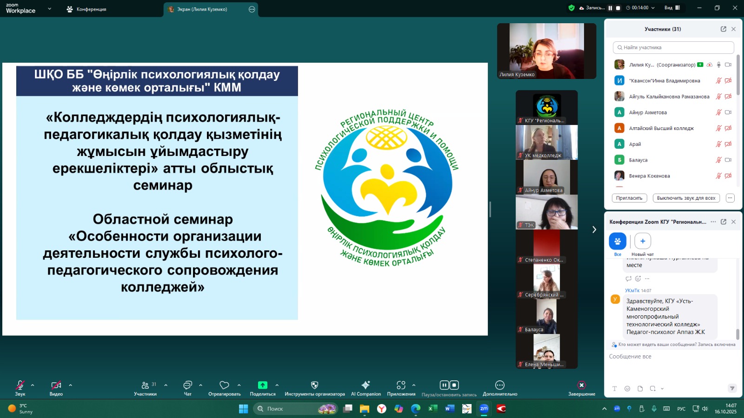744x418 pixels.
Task: Pause recording in the top bar
Action: click(610, 8)
